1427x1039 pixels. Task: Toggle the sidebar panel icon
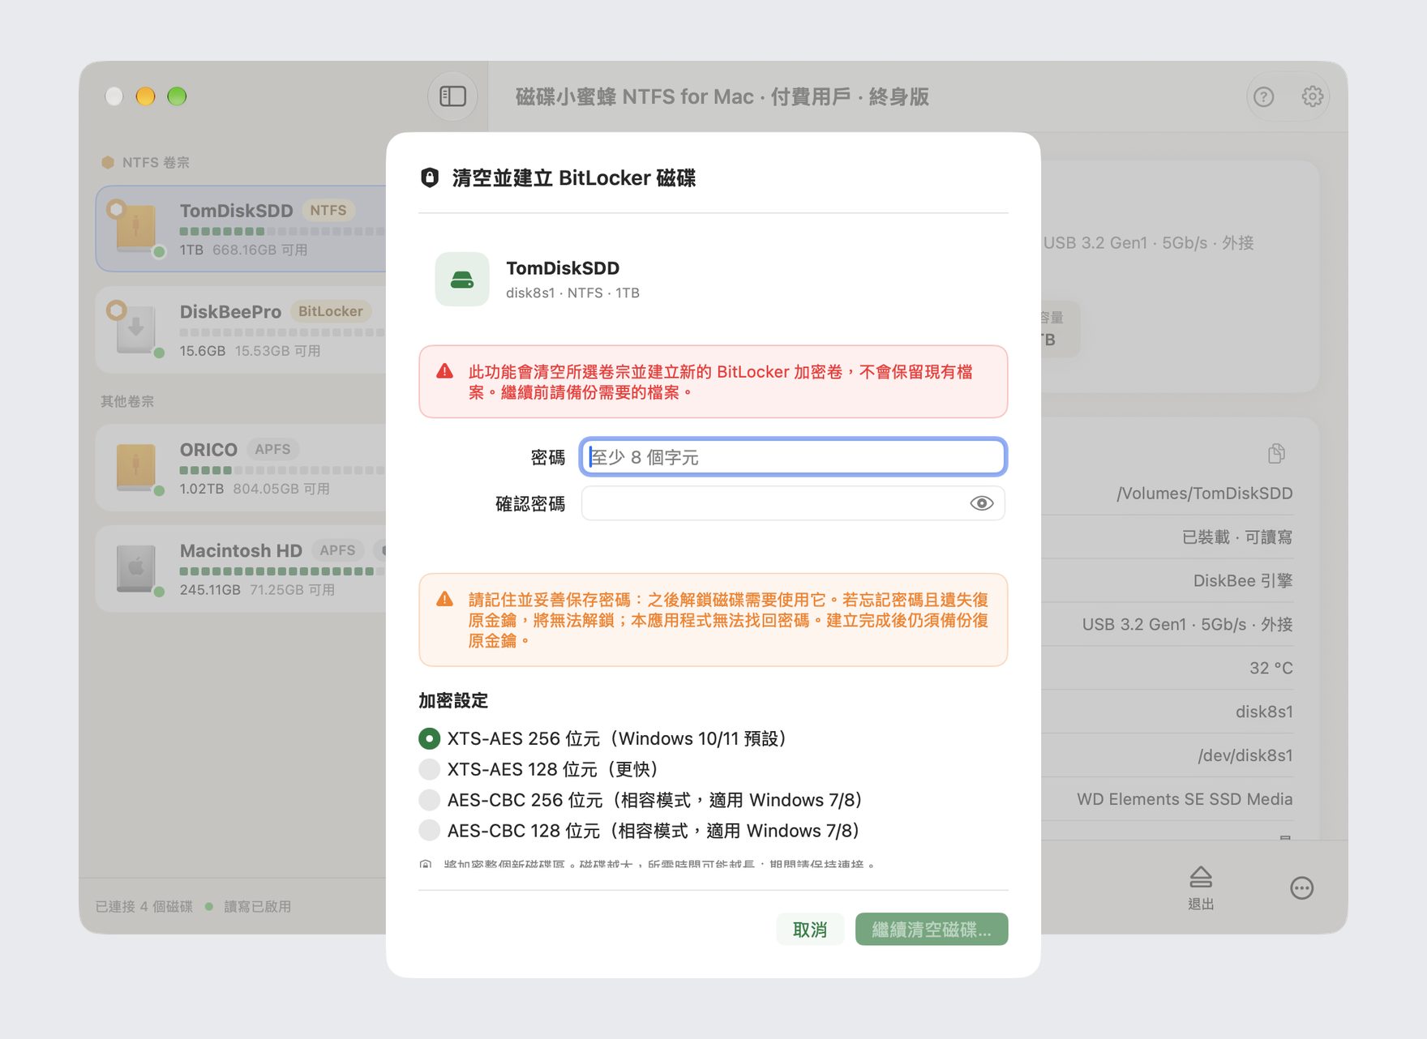tap(452, 96)
